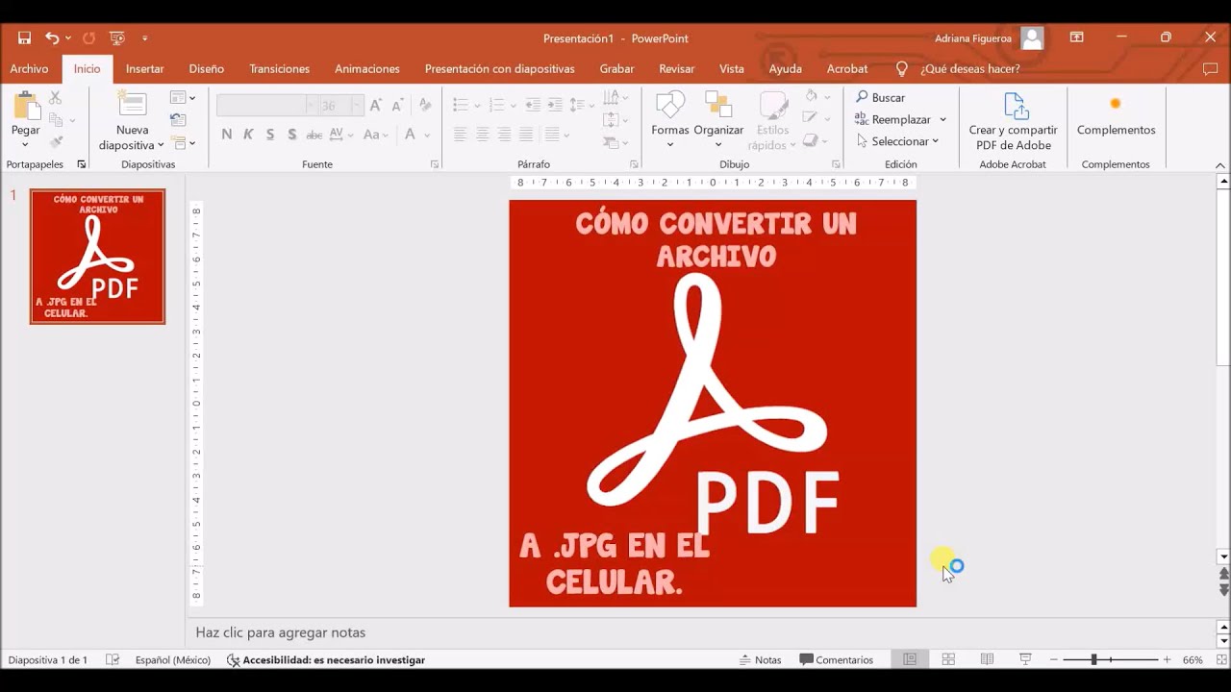1231x692 pixels.
Task: Open the Seleccionar dropdown
Action: 896,141
